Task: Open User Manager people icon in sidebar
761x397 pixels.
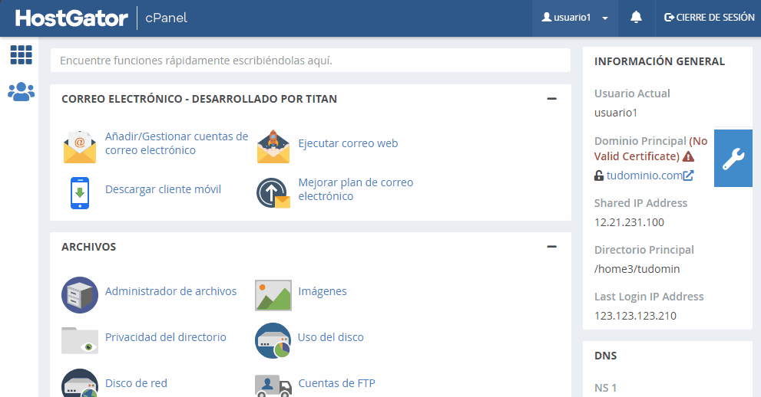Action: coord(21,91)
